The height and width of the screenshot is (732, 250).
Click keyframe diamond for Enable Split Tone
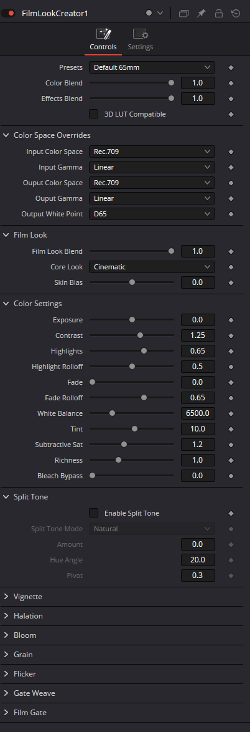[x=231, y=513]
